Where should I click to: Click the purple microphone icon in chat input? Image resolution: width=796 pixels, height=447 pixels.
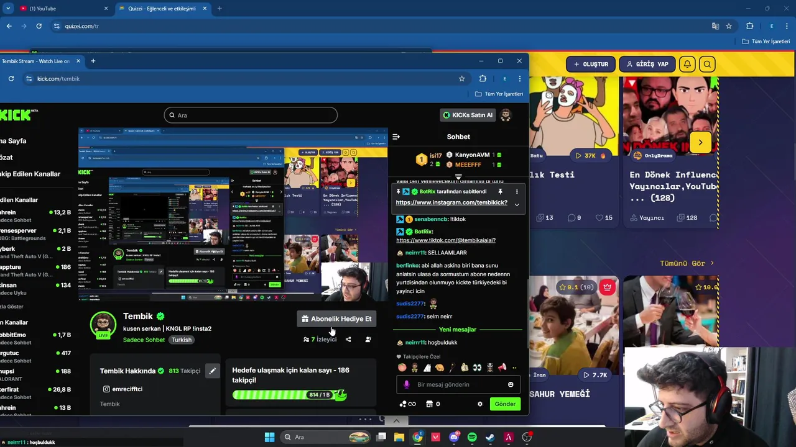[407, 384]
